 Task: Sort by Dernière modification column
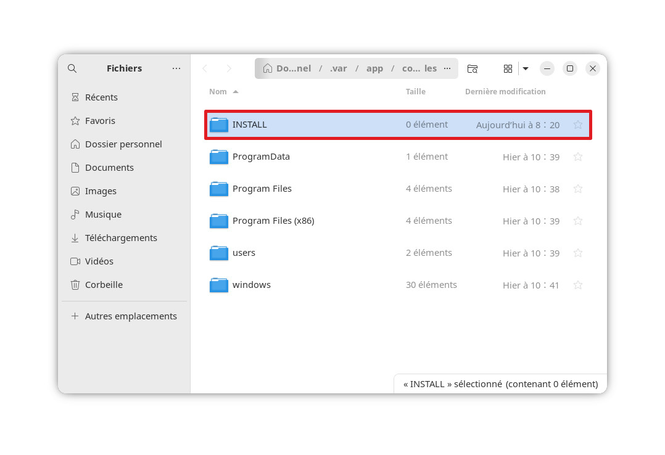pos(505,92)
